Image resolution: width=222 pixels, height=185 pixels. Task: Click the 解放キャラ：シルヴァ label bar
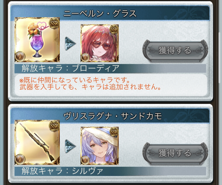[x=110, y=171]
